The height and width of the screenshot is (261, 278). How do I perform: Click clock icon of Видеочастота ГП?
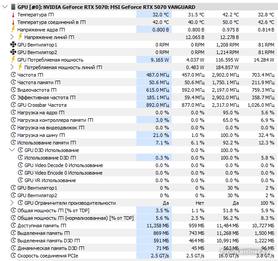(13, 90)
